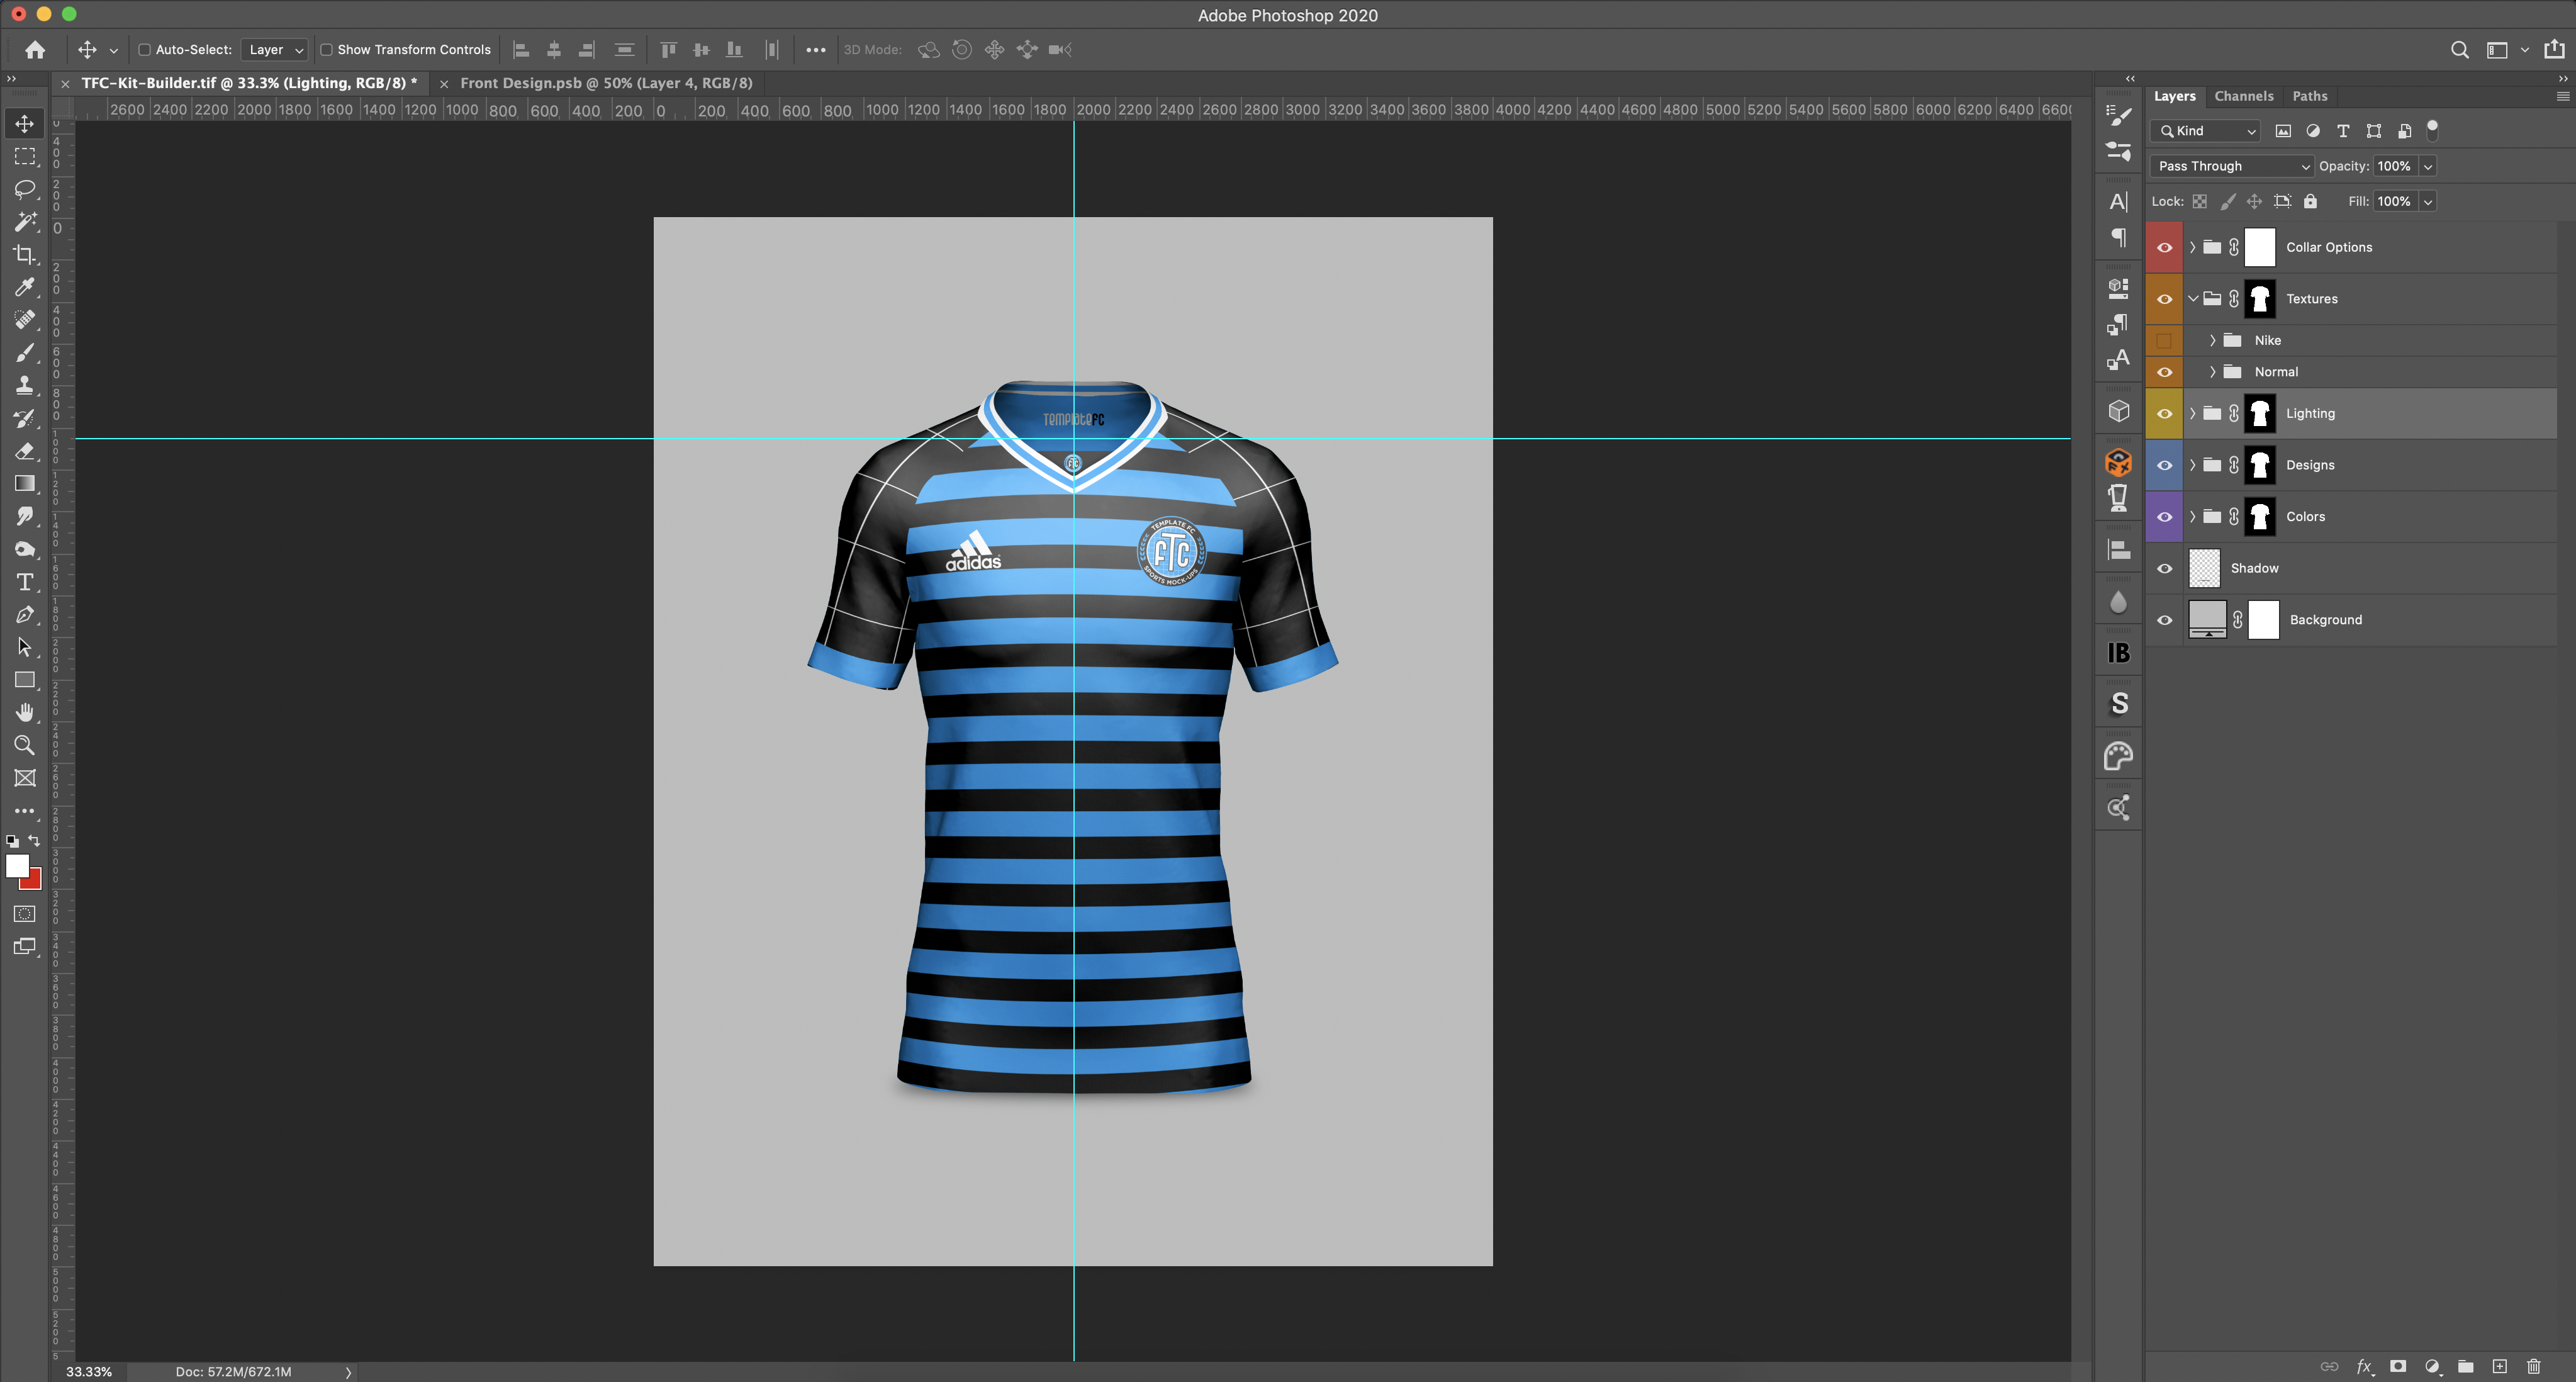Select the Lasso tool
The width and height of the screenshot is (2576, 1382).
coord(24,189)
